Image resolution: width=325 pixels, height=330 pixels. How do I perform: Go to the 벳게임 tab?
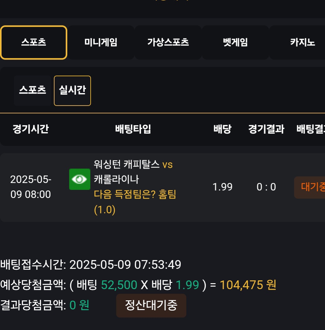(x=236, y=42)
